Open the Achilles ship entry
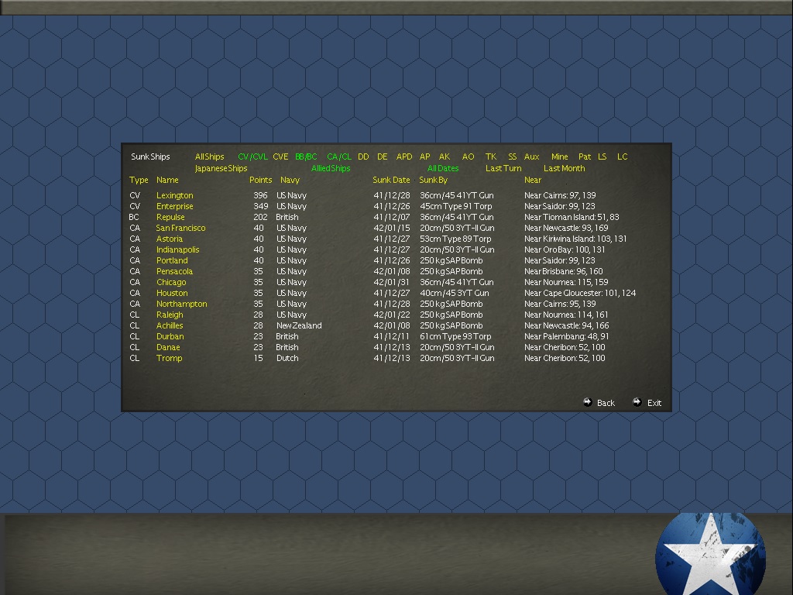Screen dimensions: 793x595 [x=170, y=326]
